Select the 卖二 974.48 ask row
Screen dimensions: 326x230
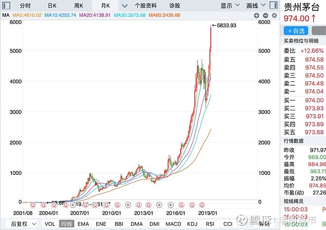[x=304, y=83]
